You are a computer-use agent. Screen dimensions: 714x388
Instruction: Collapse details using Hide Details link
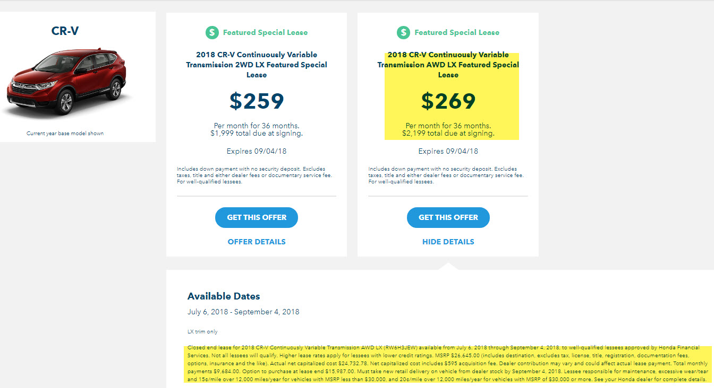pos(448,242)
